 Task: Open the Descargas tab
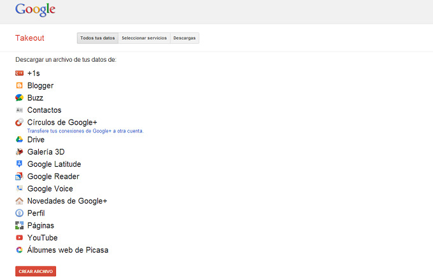[x=185, y=38]
